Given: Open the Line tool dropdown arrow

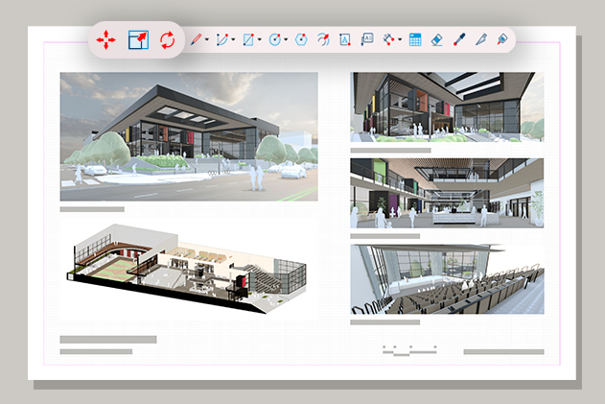Looking at the screenshot, I should (x=207, y=39).
